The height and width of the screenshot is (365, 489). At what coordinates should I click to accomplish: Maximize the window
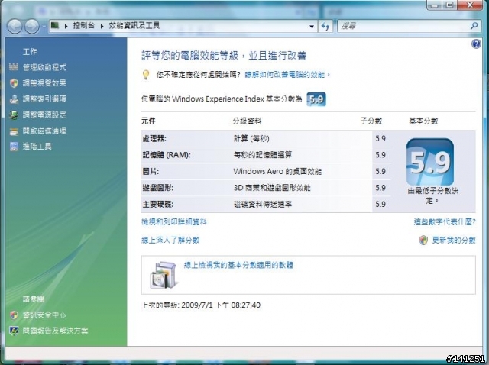450,5
